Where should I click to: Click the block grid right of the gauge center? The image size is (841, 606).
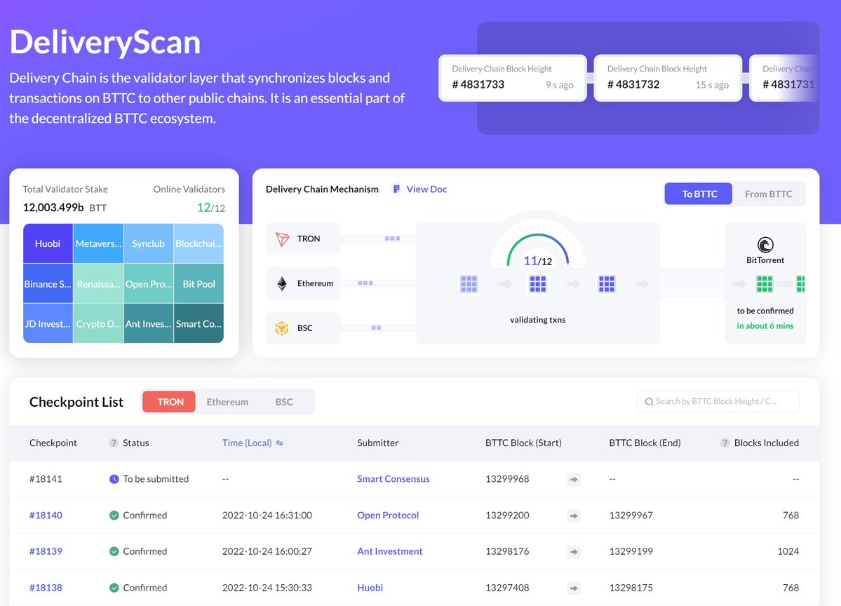(607, 283)
